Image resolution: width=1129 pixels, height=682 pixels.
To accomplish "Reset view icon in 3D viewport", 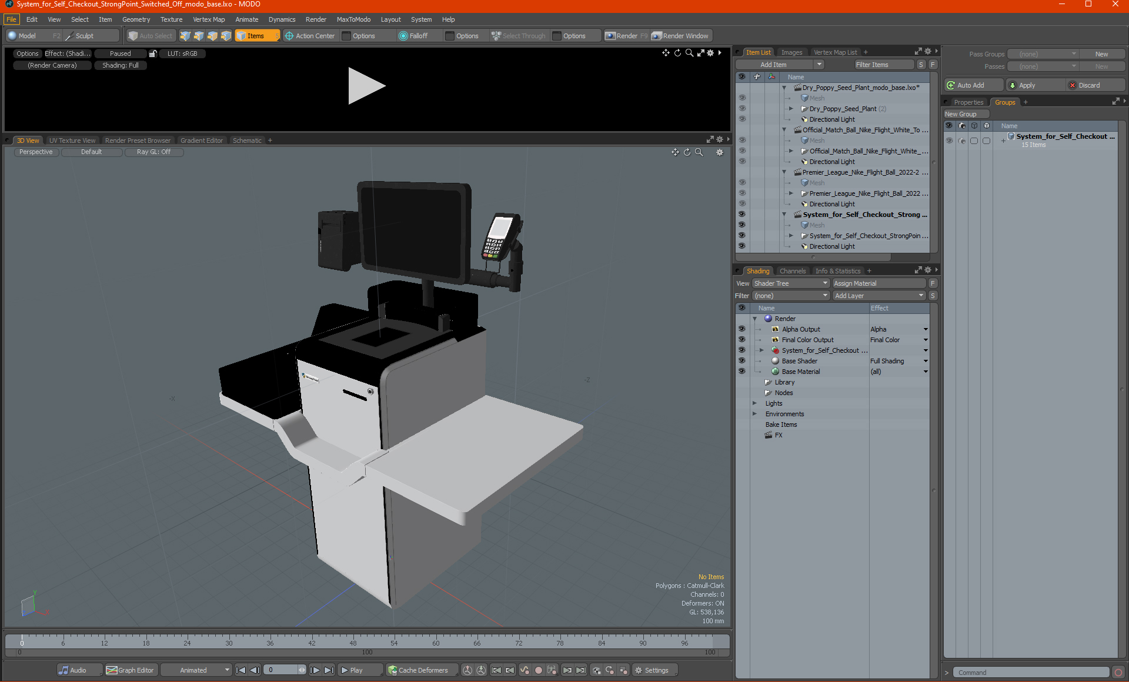I will pos(687,152).
